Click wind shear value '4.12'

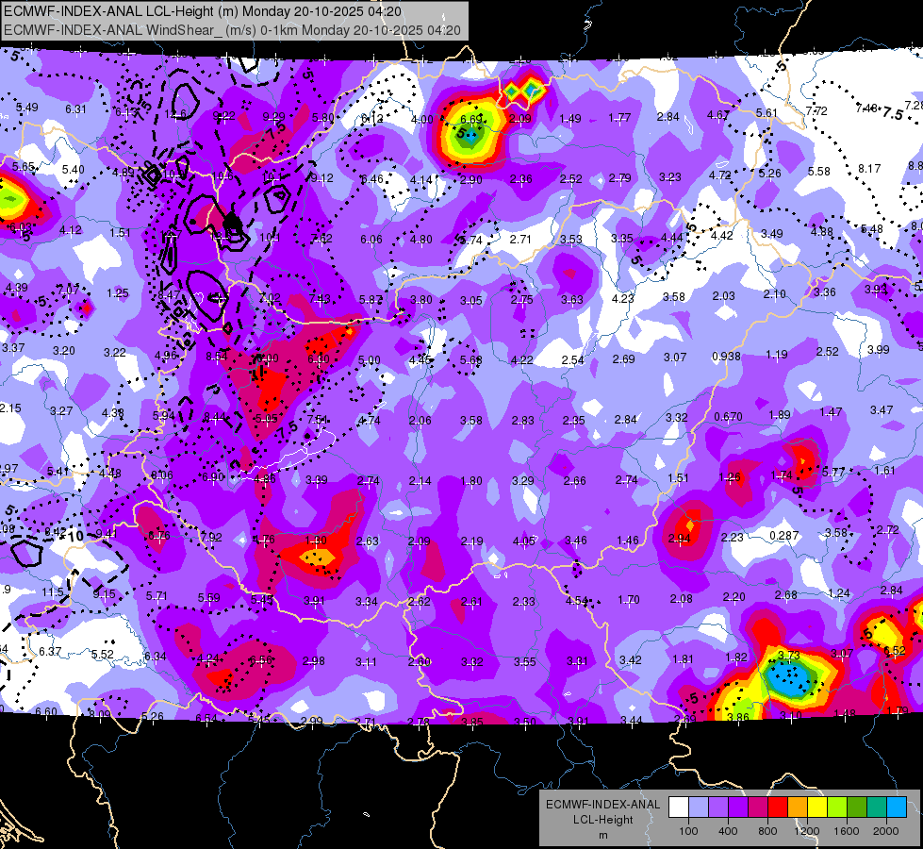click(x=70, y=230)
